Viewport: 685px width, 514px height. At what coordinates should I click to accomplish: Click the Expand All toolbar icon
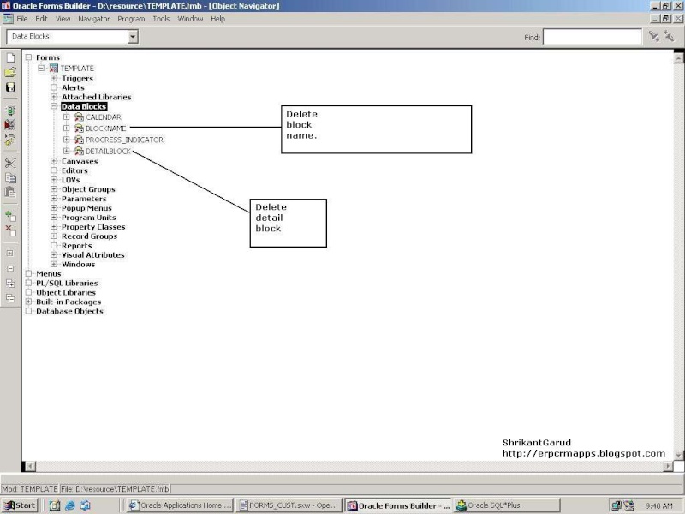pos(10,284)
